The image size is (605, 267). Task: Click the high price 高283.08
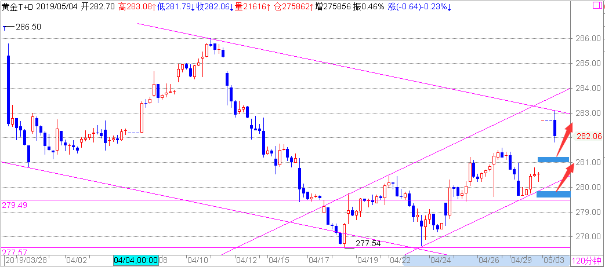(135, 6)
